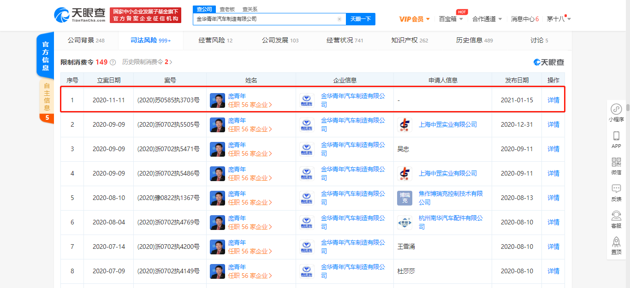630x288 pixels.
Task: Select the 知识产权 tab
Action: click(409, 41)
